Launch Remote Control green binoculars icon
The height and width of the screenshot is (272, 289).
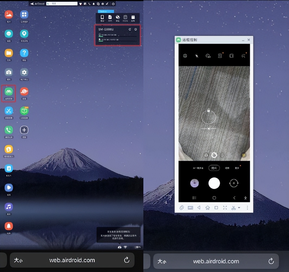(x=9, y=91)
